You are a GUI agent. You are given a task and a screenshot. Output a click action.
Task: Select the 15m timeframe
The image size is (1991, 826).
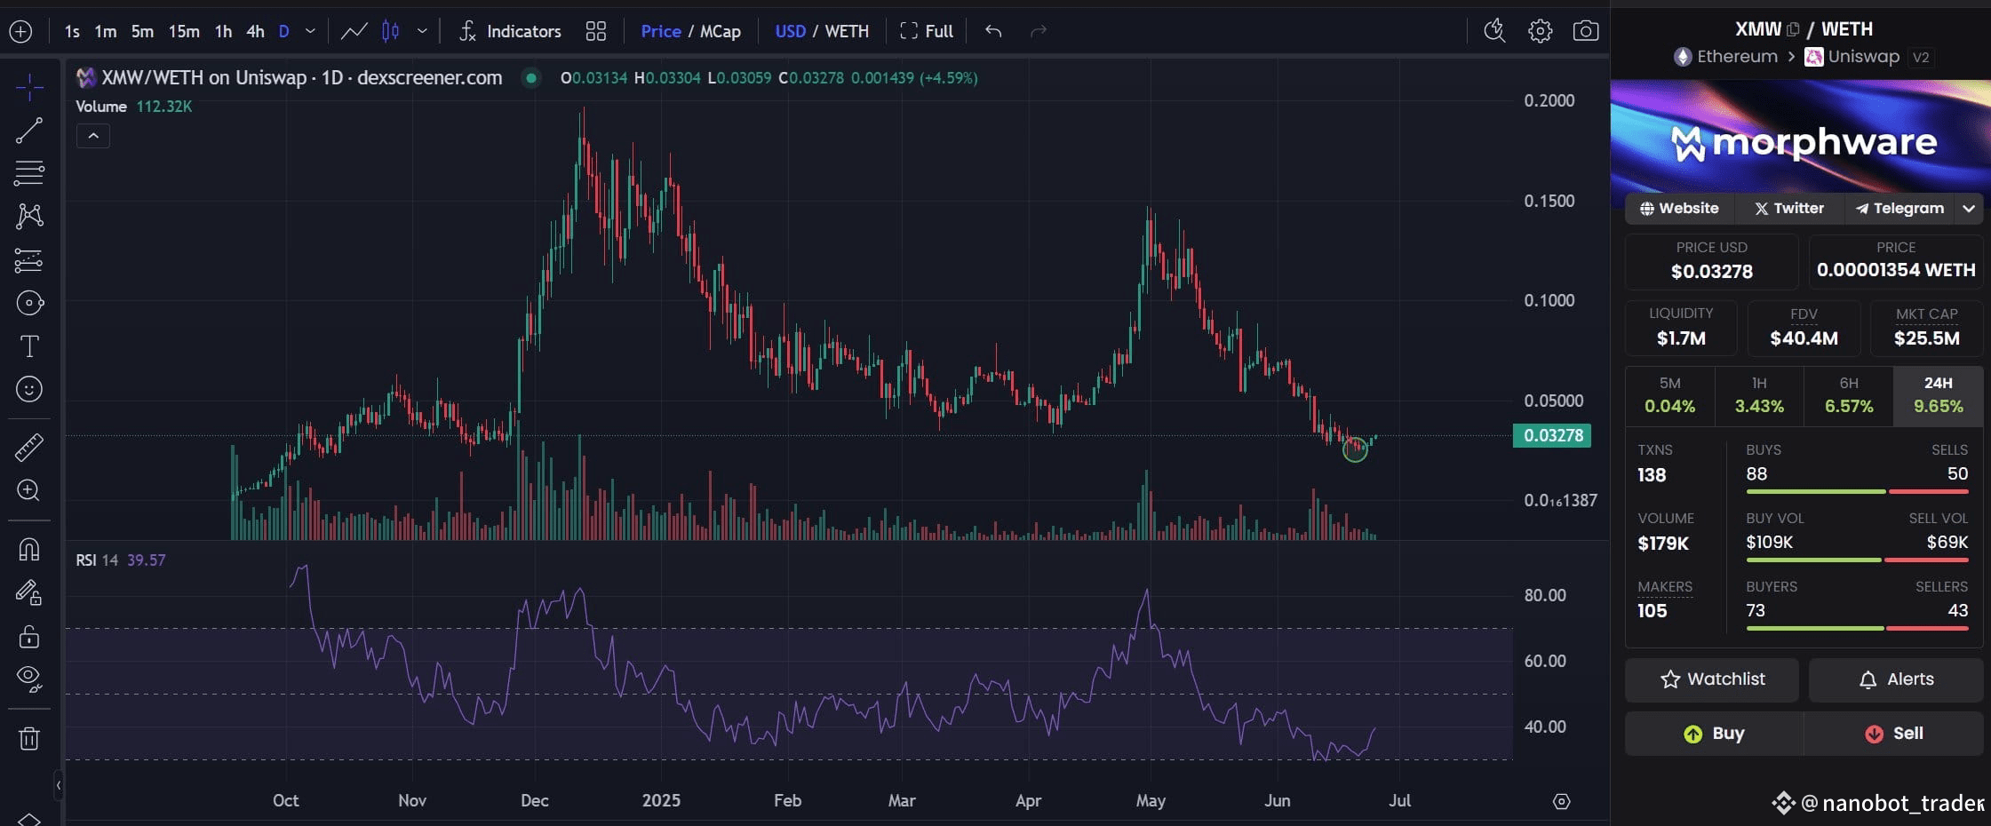[x=184, y=32]
